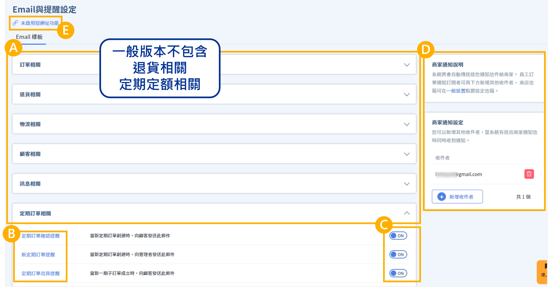548x287 pixels.
Task: Open the orange chat widget at bottom right
Action: [542, 272]
